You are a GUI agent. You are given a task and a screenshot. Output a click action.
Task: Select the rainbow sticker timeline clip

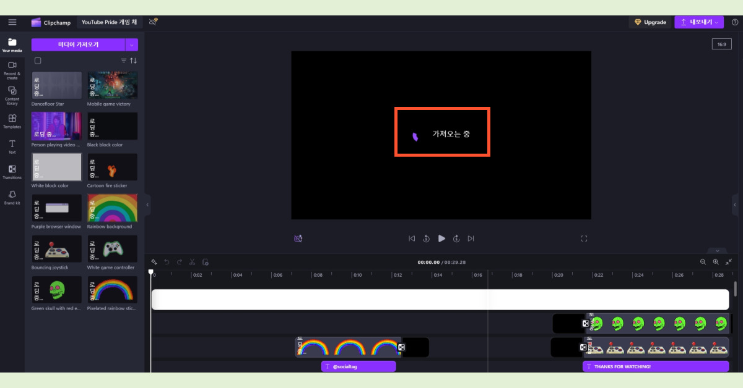(x=348, y=347)
